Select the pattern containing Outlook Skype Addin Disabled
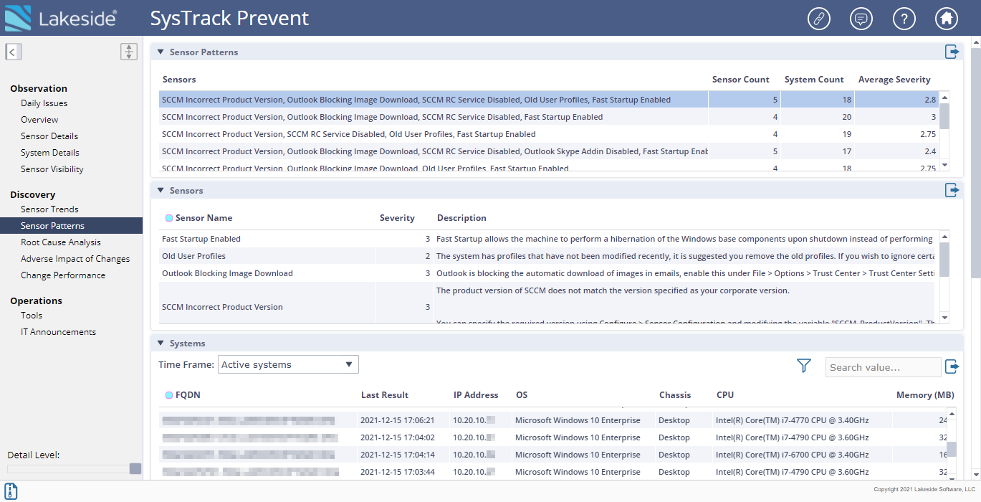Viewport: 981px width, 502px height. 549,151
